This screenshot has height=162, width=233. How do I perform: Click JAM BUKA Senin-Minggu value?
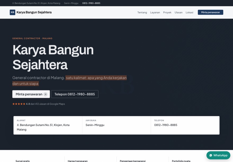95,125
